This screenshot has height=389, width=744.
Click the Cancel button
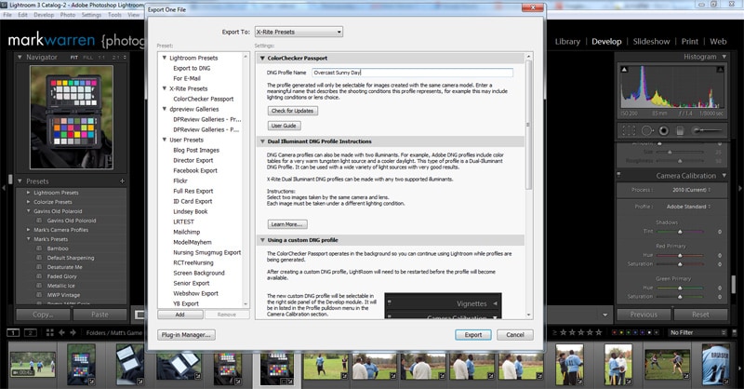pos(515,335)
